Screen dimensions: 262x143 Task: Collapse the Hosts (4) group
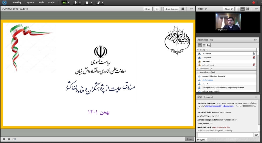click(x=198, y=50)
